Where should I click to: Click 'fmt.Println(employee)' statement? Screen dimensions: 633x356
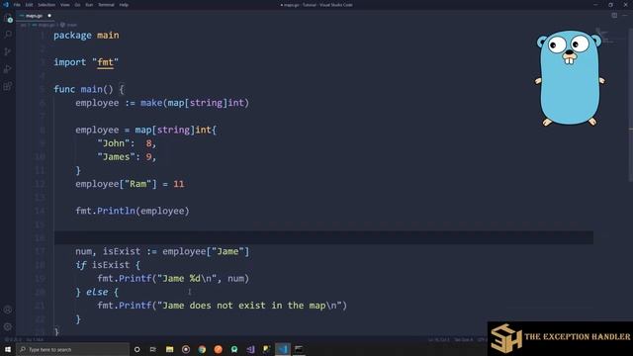132,211
